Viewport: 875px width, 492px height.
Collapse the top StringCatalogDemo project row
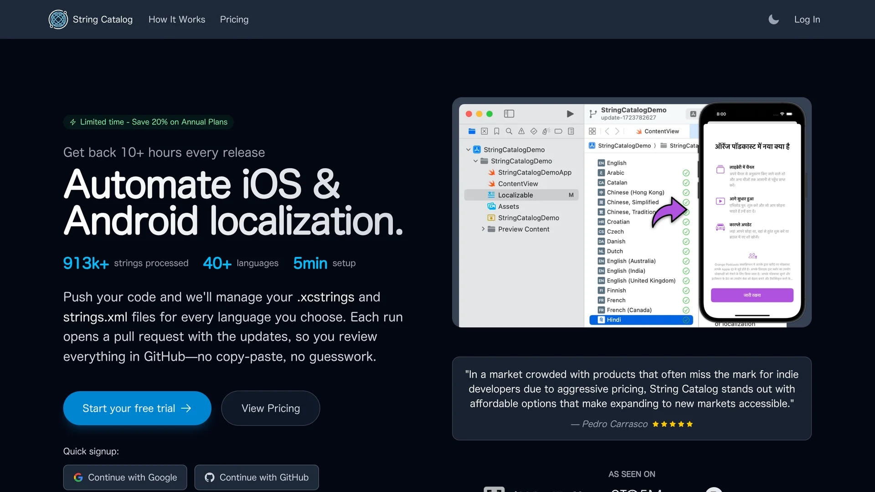pos(468,149)
